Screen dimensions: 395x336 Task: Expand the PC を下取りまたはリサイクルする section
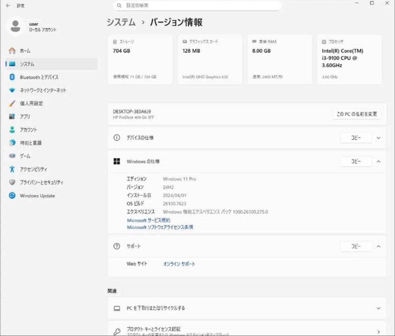[379, 308]
